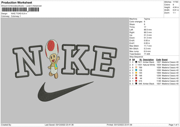Click the Up value 51.3 mm
This screenshot has width=180, height=127.
[148, 35]
